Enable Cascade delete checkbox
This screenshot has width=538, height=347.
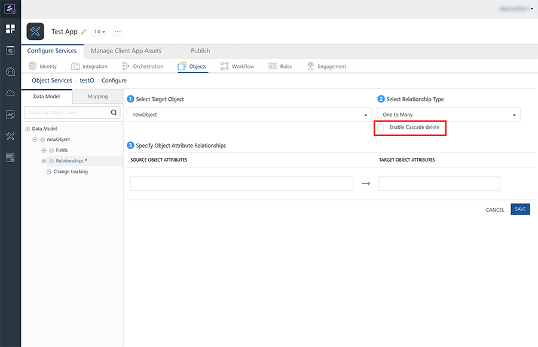click(381, 128)
